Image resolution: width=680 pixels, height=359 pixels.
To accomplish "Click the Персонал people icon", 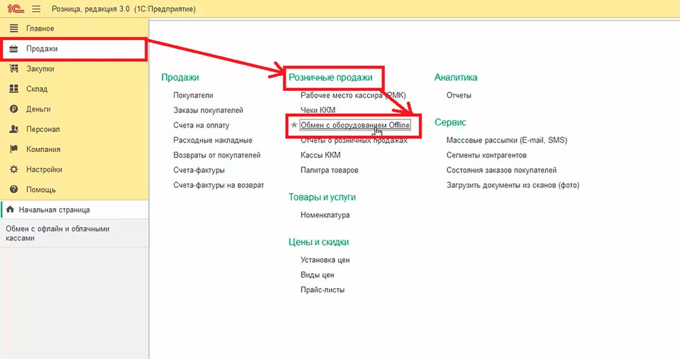I will click(13, 129).
